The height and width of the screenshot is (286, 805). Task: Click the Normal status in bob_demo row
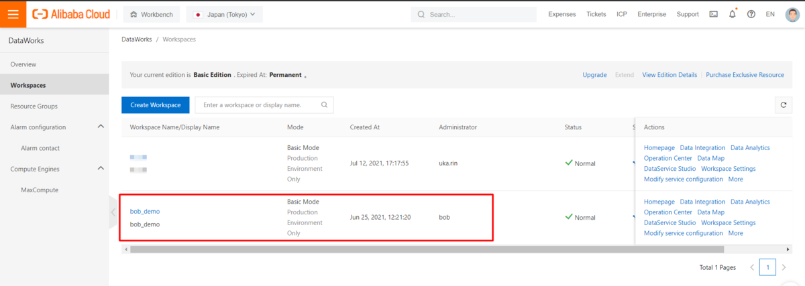tap(580, 217)
